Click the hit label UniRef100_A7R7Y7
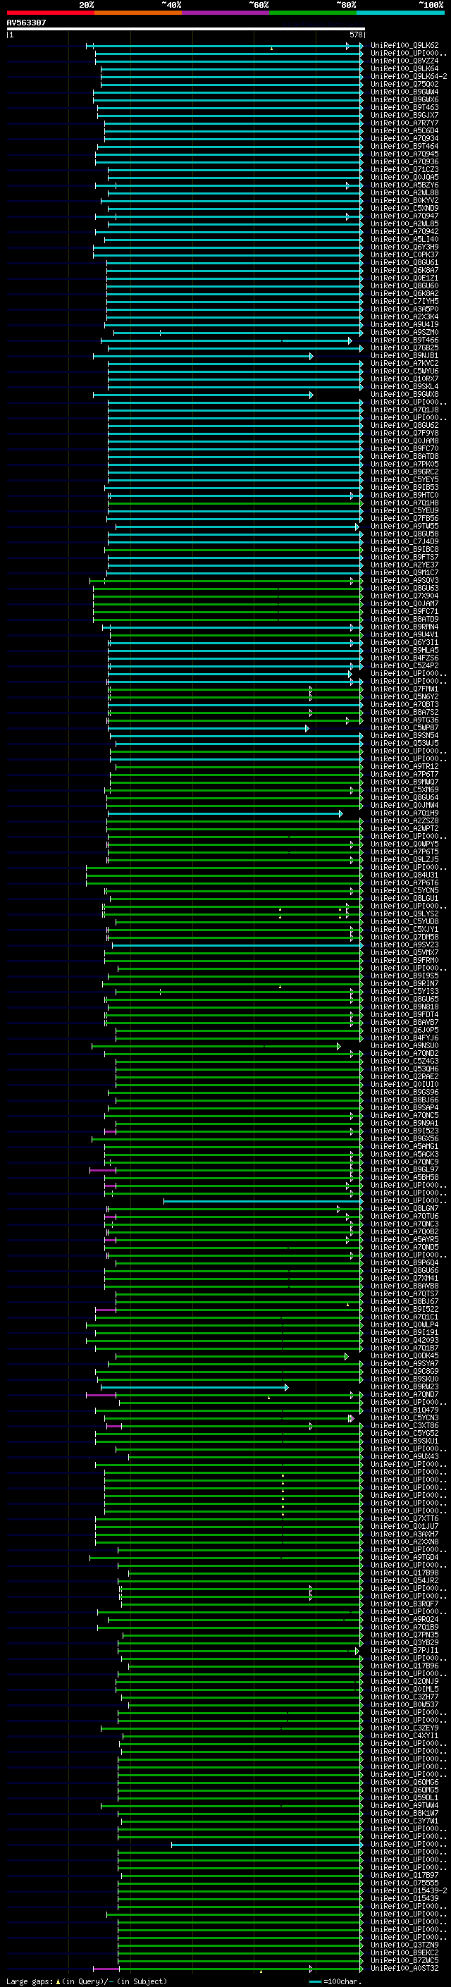The image size is (451, 1987). pos(404,123)
